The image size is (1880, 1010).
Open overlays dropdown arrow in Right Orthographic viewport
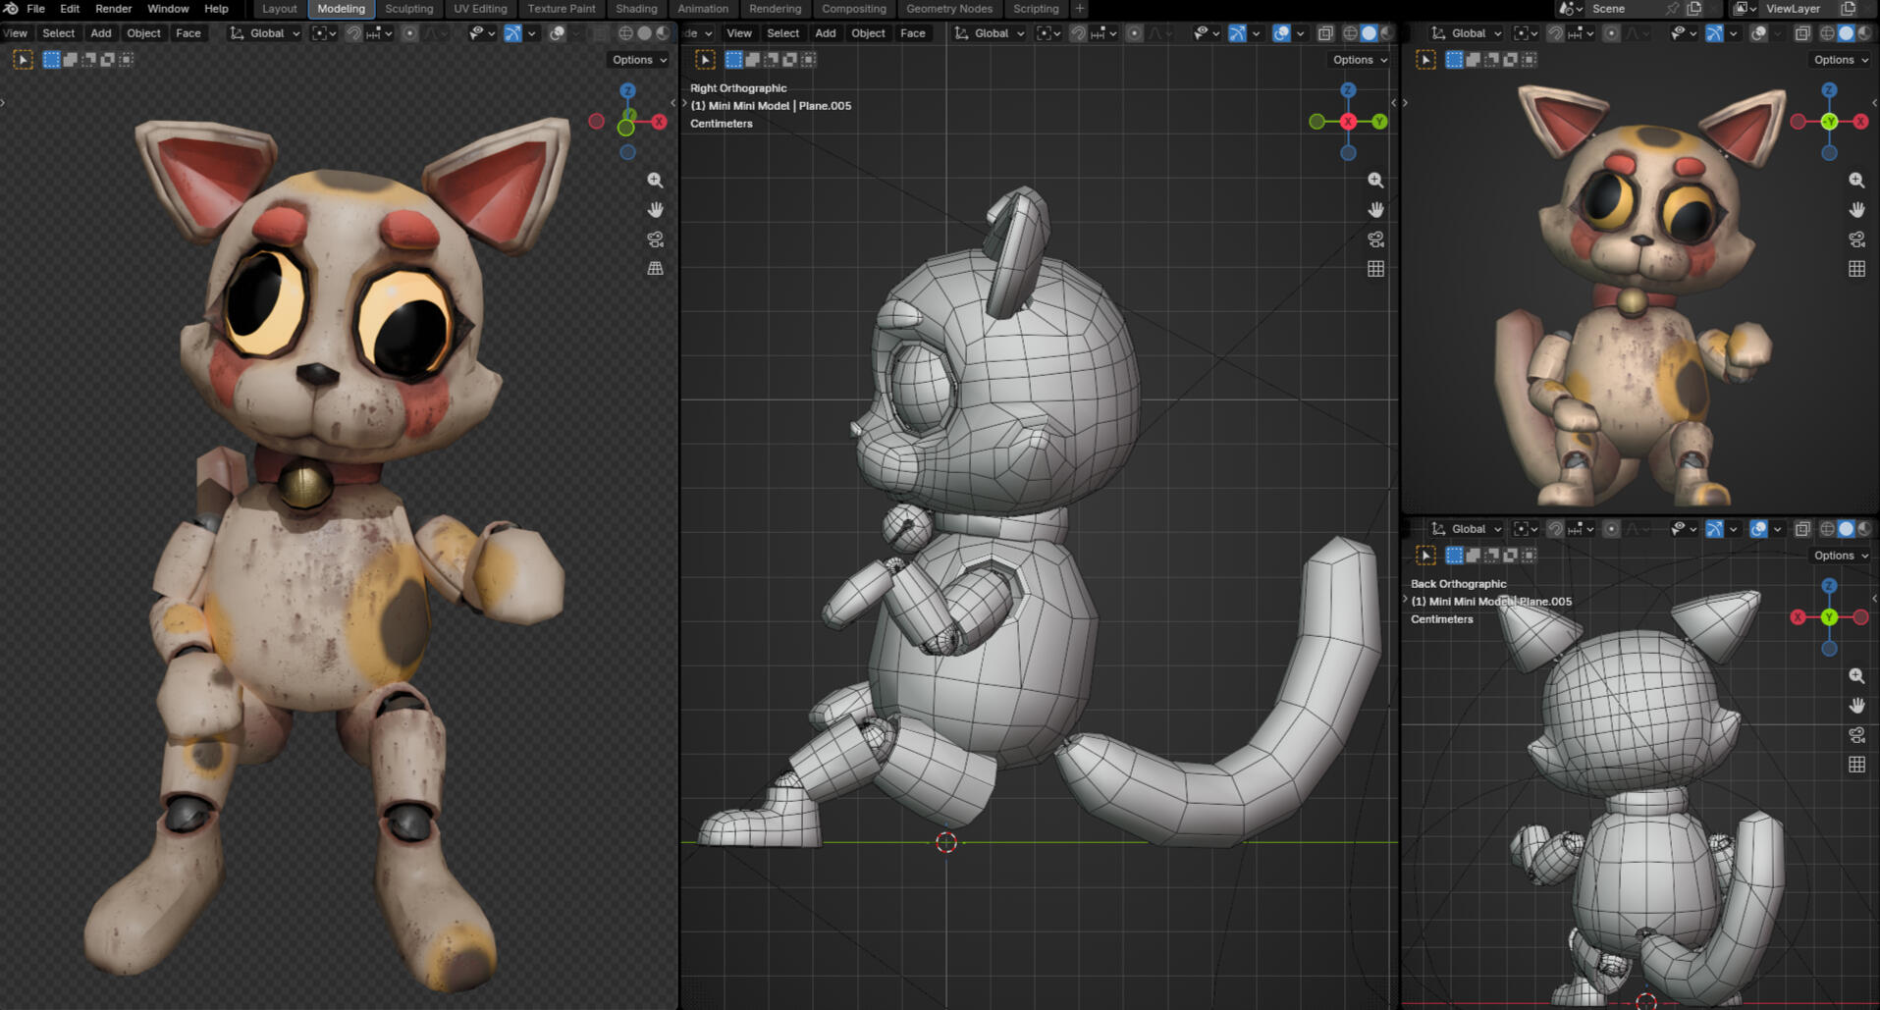[1301, 33]
